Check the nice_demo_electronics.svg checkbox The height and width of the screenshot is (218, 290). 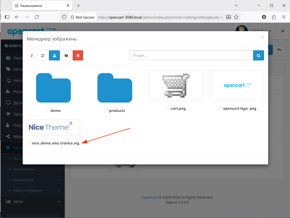[x=29, y=143]
